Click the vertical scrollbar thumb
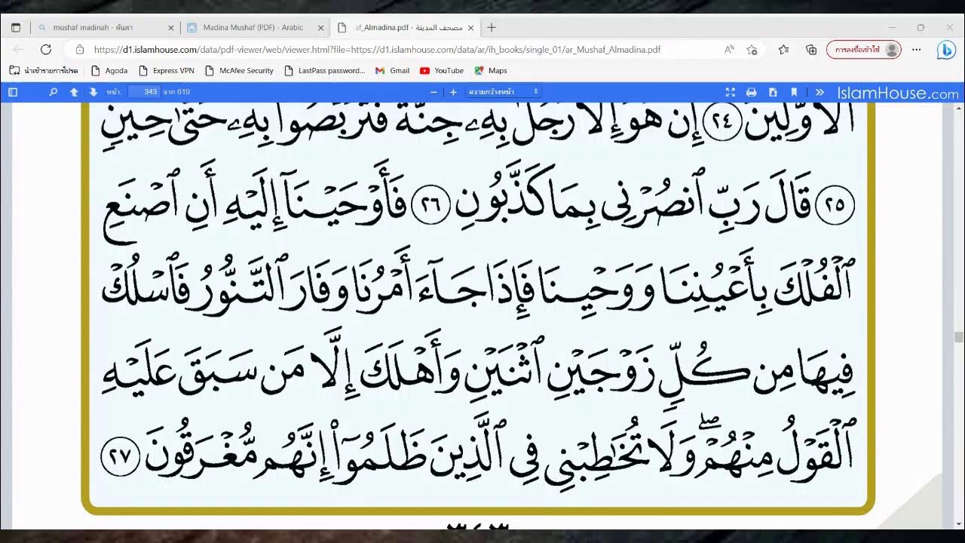 tap(958, 337)
